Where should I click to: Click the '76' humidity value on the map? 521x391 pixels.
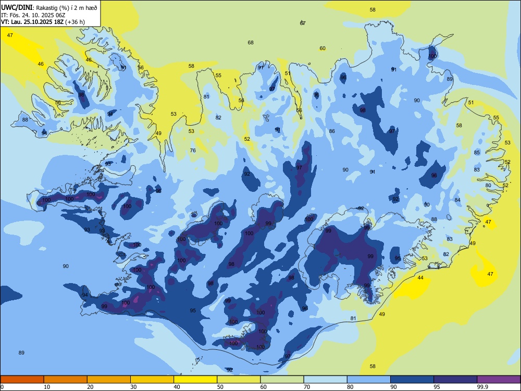point(193,151)
